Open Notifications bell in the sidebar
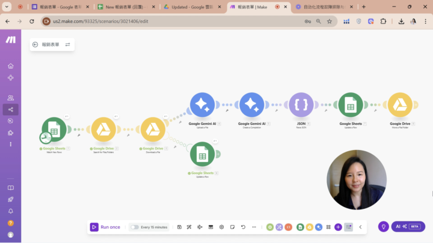Screen dimensions: 433x243 click(x=10, y=211)
